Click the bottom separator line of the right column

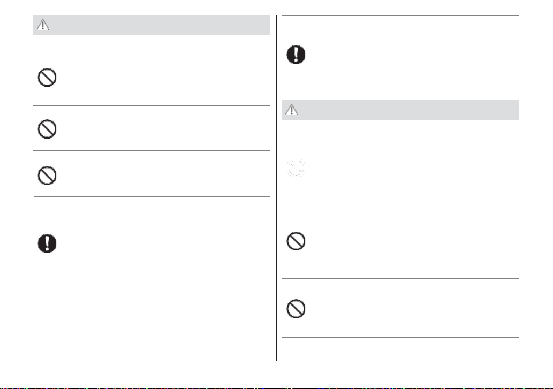[400, 338]
